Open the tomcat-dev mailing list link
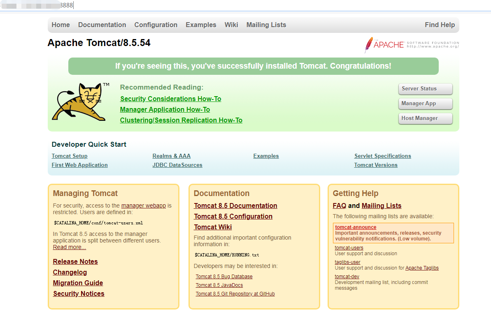 click(347, 277)
